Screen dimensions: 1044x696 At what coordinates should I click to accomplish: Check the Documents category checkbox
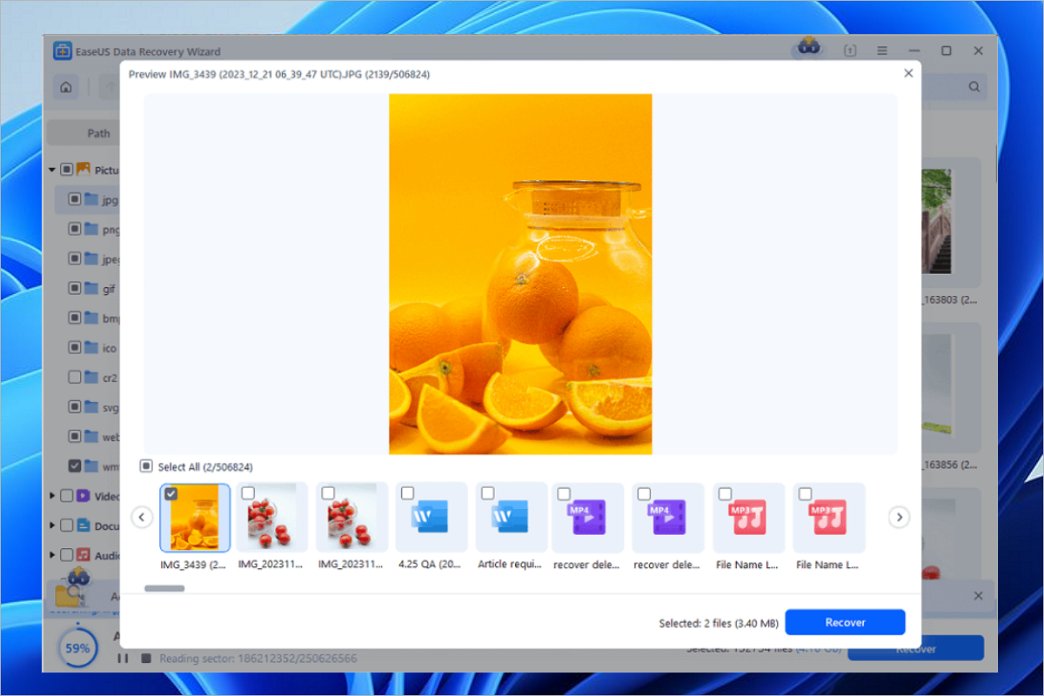pos(67,525)
